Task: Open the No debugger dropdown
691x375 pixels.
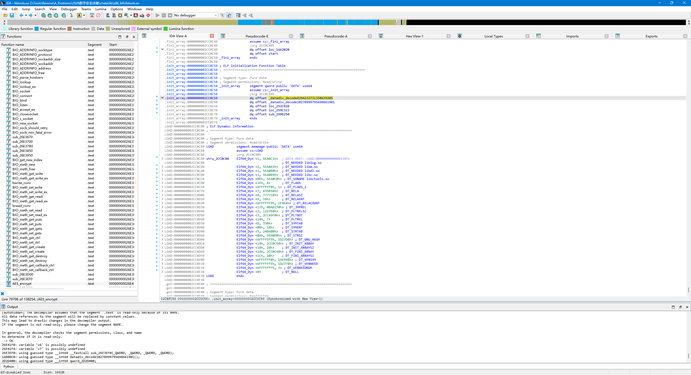Action: (x=195, y=15)
